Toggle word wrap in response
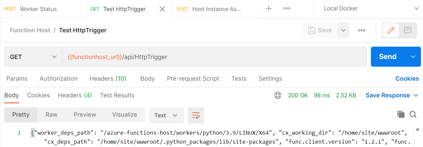 click(196, 115)
